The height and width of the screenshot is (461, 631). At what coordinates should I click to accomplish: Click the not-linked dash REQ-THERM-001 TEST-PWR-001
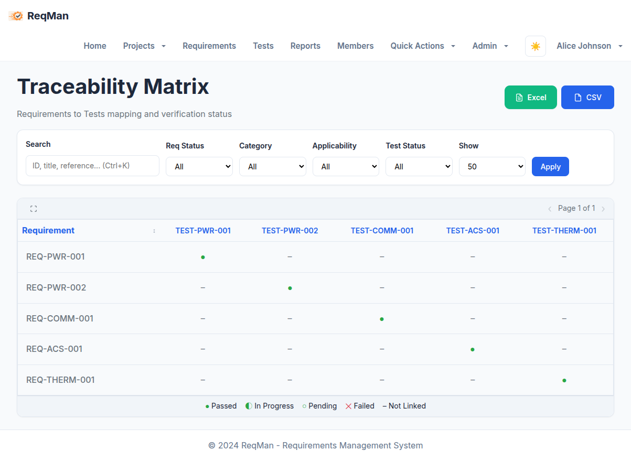(x=203, y=380)
